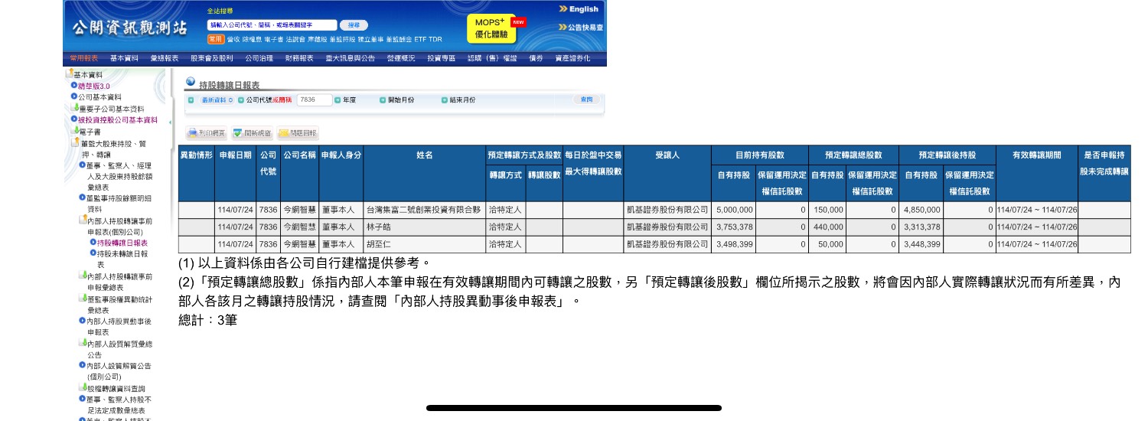Image resolution: width=1148 pixels, height=421 pixels.
Task: Open 內部人持股異動事後申報表 in sidebar
Action: [119, 326]
